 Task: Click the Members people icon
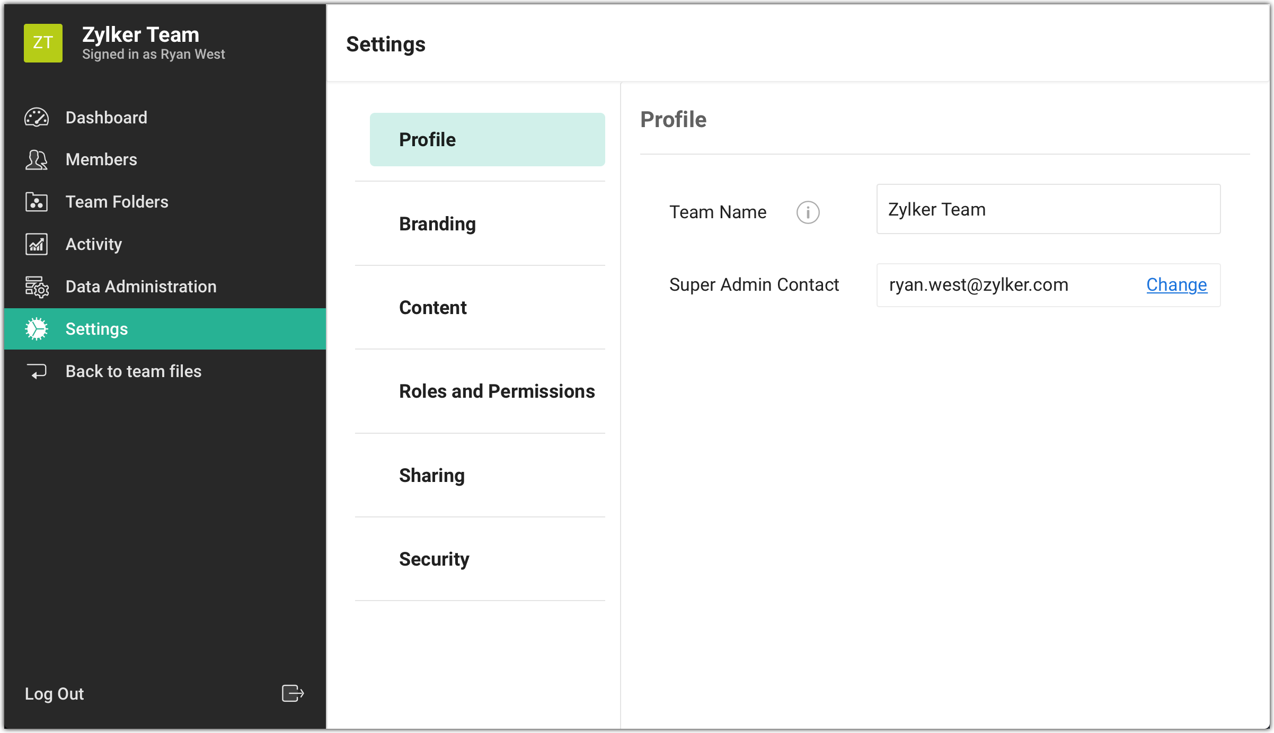tap(37, 159)
